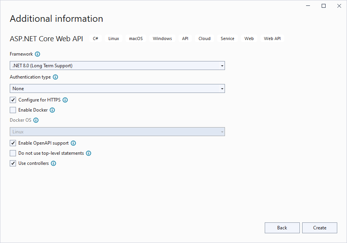Click the Enable Docker info icon

tap(52, 110)
